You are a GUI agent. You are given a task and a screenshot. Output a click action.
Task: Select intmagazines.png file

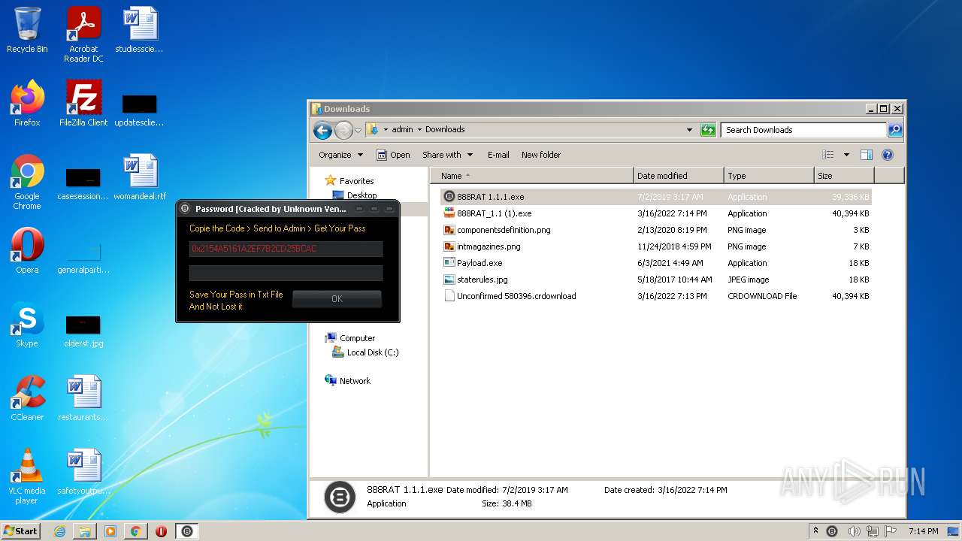point(655,246)
